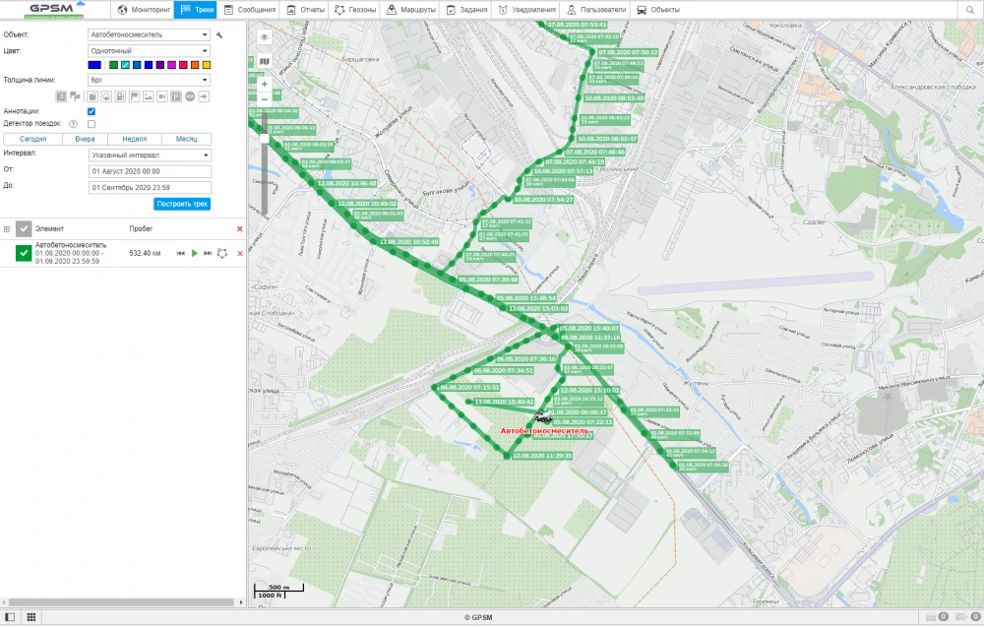Click the map layers icon
Viewport: 984px width, 628px height.
(x=264, y=61)
